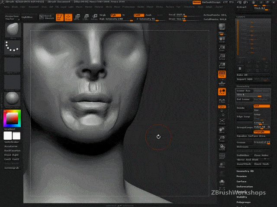Image resolution: width=277 pixels, height=207 pixels.
Task: Click the Right view button
Action: tap(16, 155)
